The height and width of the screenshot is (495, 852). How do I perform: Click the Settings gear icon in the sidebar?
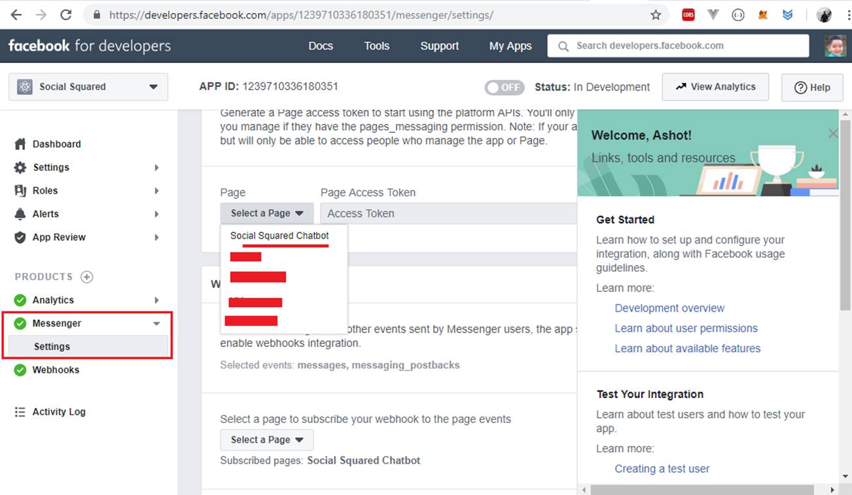tap(20, 168)
